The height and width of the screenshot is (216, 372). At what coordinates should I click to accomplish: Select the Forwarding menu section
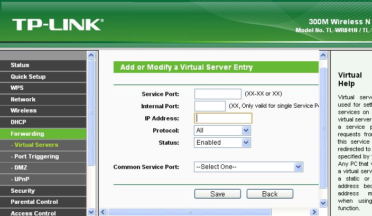43,134
